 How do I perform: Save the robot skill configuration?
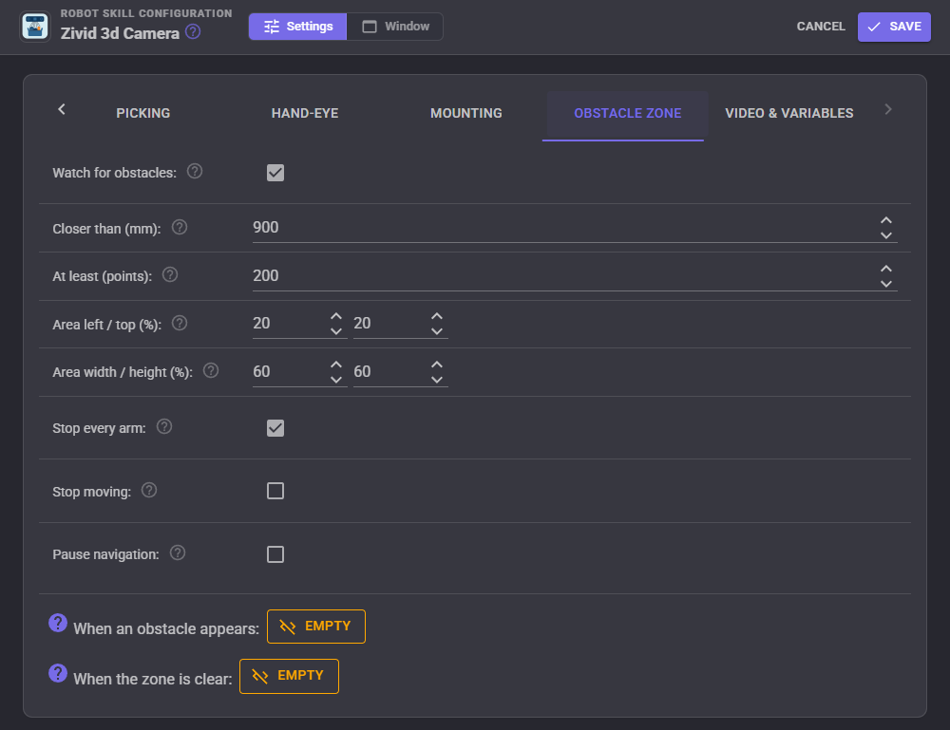click(x=894, y=27)
